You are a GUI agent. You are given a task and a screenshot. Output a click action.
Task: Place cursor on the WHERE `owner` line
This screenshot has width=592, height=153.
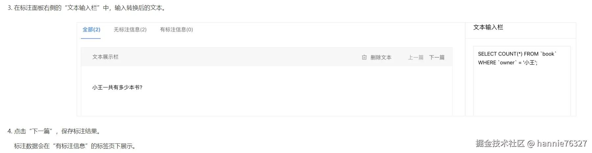click(507, 63)
